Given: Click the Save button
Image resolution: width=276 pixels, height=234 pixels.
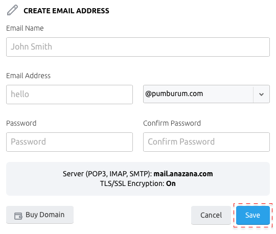Looking at the screenshot, I should pyautogui.click(x=253, y=215).
